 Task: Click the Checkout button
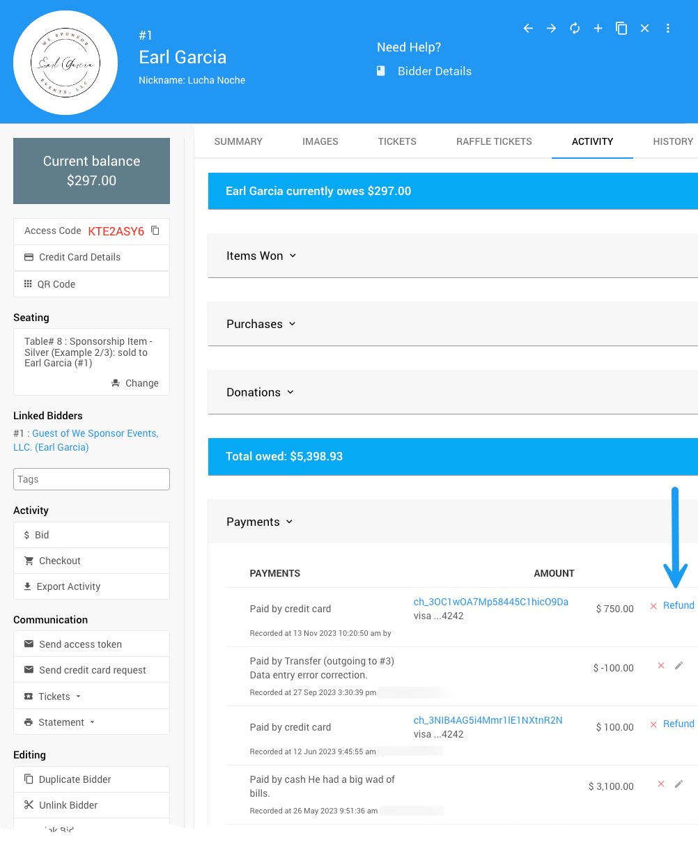[x=60, y=561]
